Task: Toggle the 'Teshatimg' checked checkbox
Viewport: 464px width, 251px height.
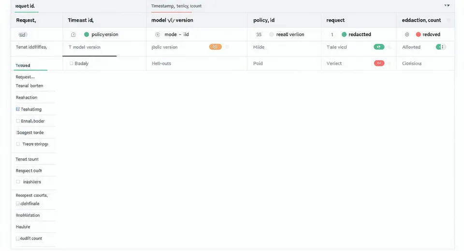Action: [18, 109]
